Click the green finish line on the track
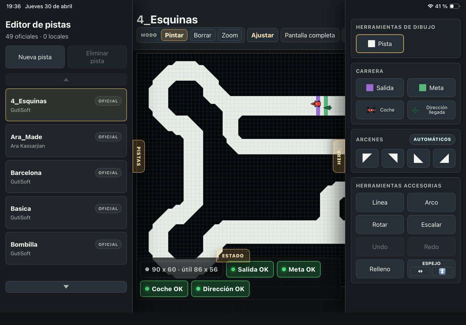Viewport: 466px width, 325px height. pos(326,106)
